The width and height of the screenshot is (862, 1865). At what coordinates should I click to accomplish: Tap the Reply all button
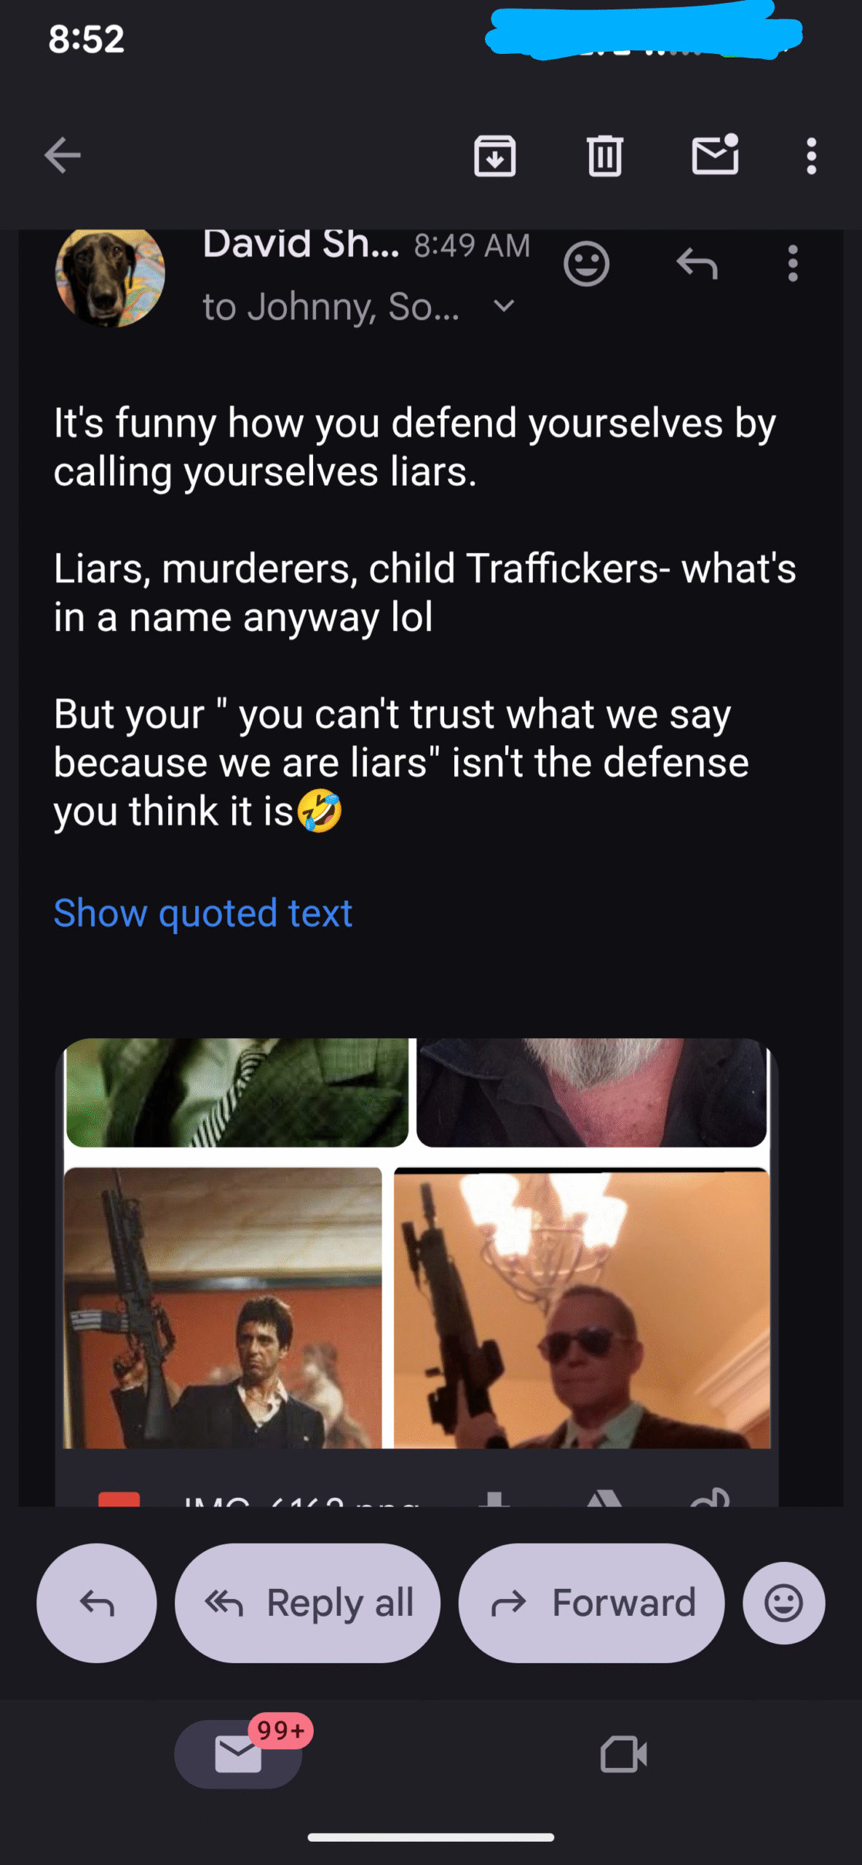[x=307, y=1603]
